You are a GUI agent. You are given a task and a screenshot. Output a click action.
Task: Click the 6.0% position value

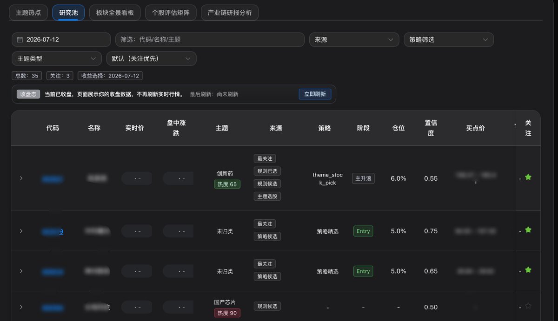[x=399, y=178]
